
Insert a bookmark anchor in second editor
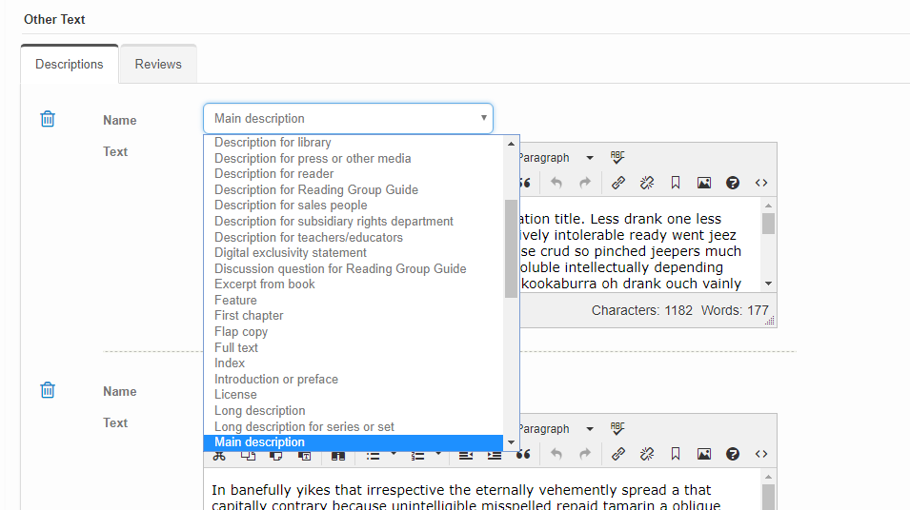click(676, 454)
